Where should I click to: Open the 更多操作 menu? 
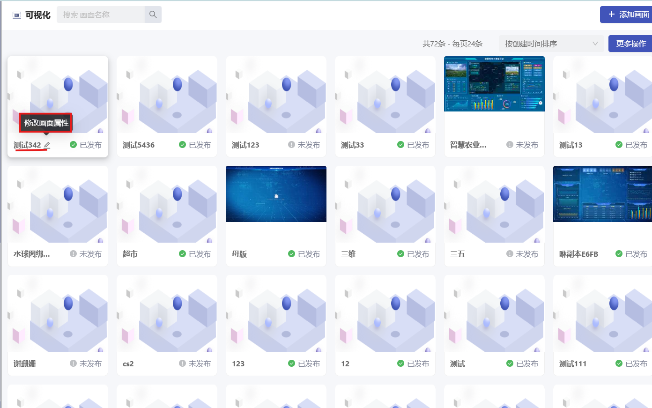pyautogui.click(x=630, y=44)
